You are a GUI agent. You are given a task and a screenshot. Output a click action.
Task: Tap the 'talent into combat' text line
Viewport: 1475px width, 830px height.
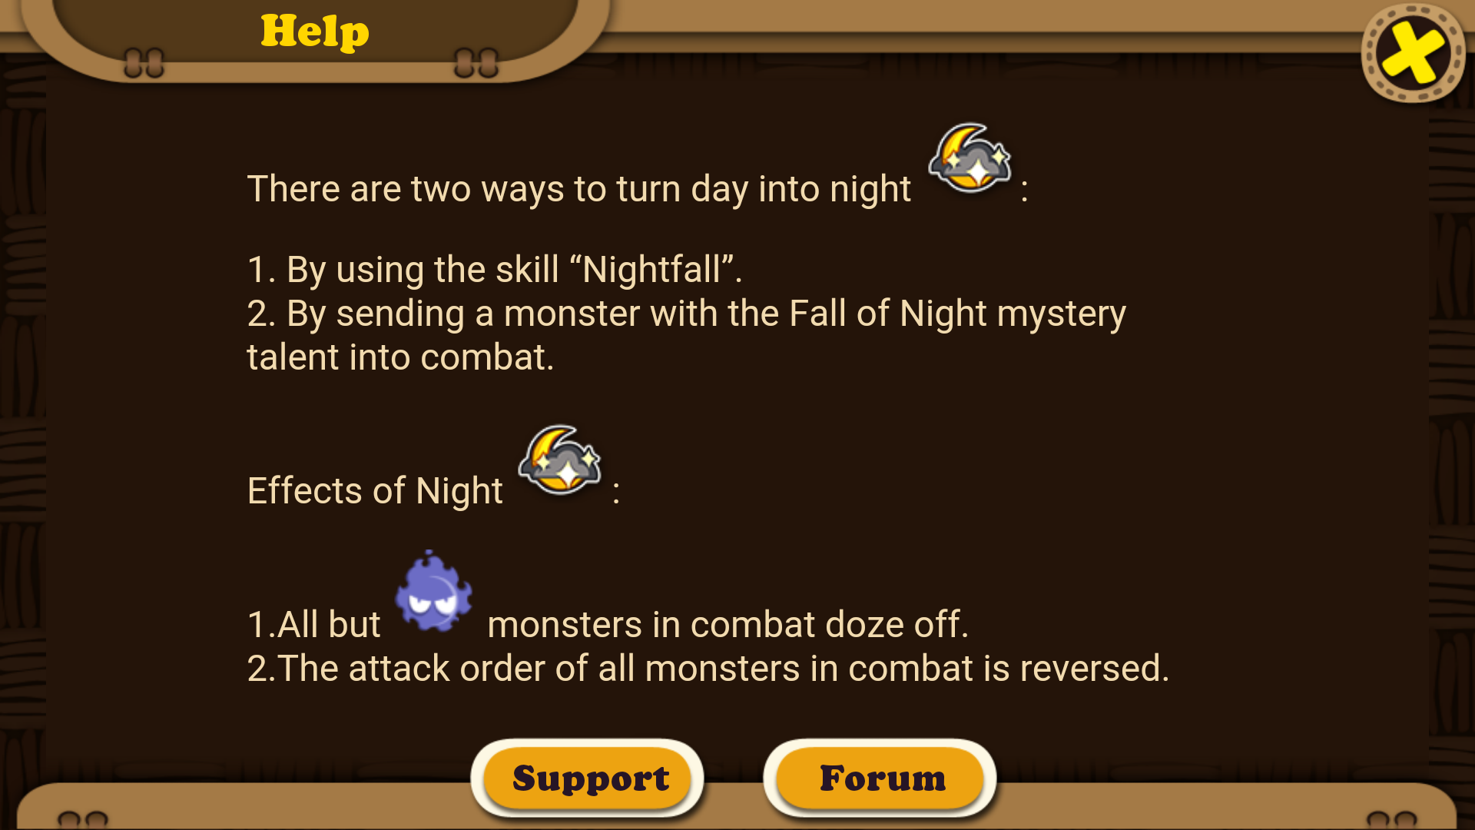tap(400, 358)
